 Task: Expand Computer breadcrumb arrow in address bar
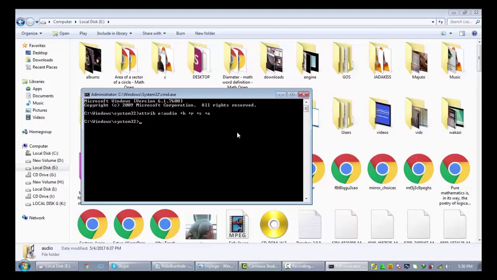(76, 22)
